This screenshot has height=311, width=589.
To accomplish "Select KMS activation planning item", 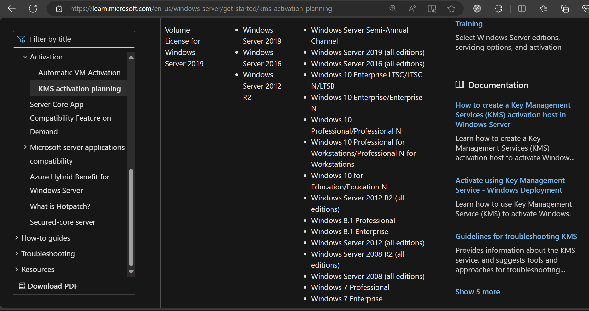I will [79, 89].
